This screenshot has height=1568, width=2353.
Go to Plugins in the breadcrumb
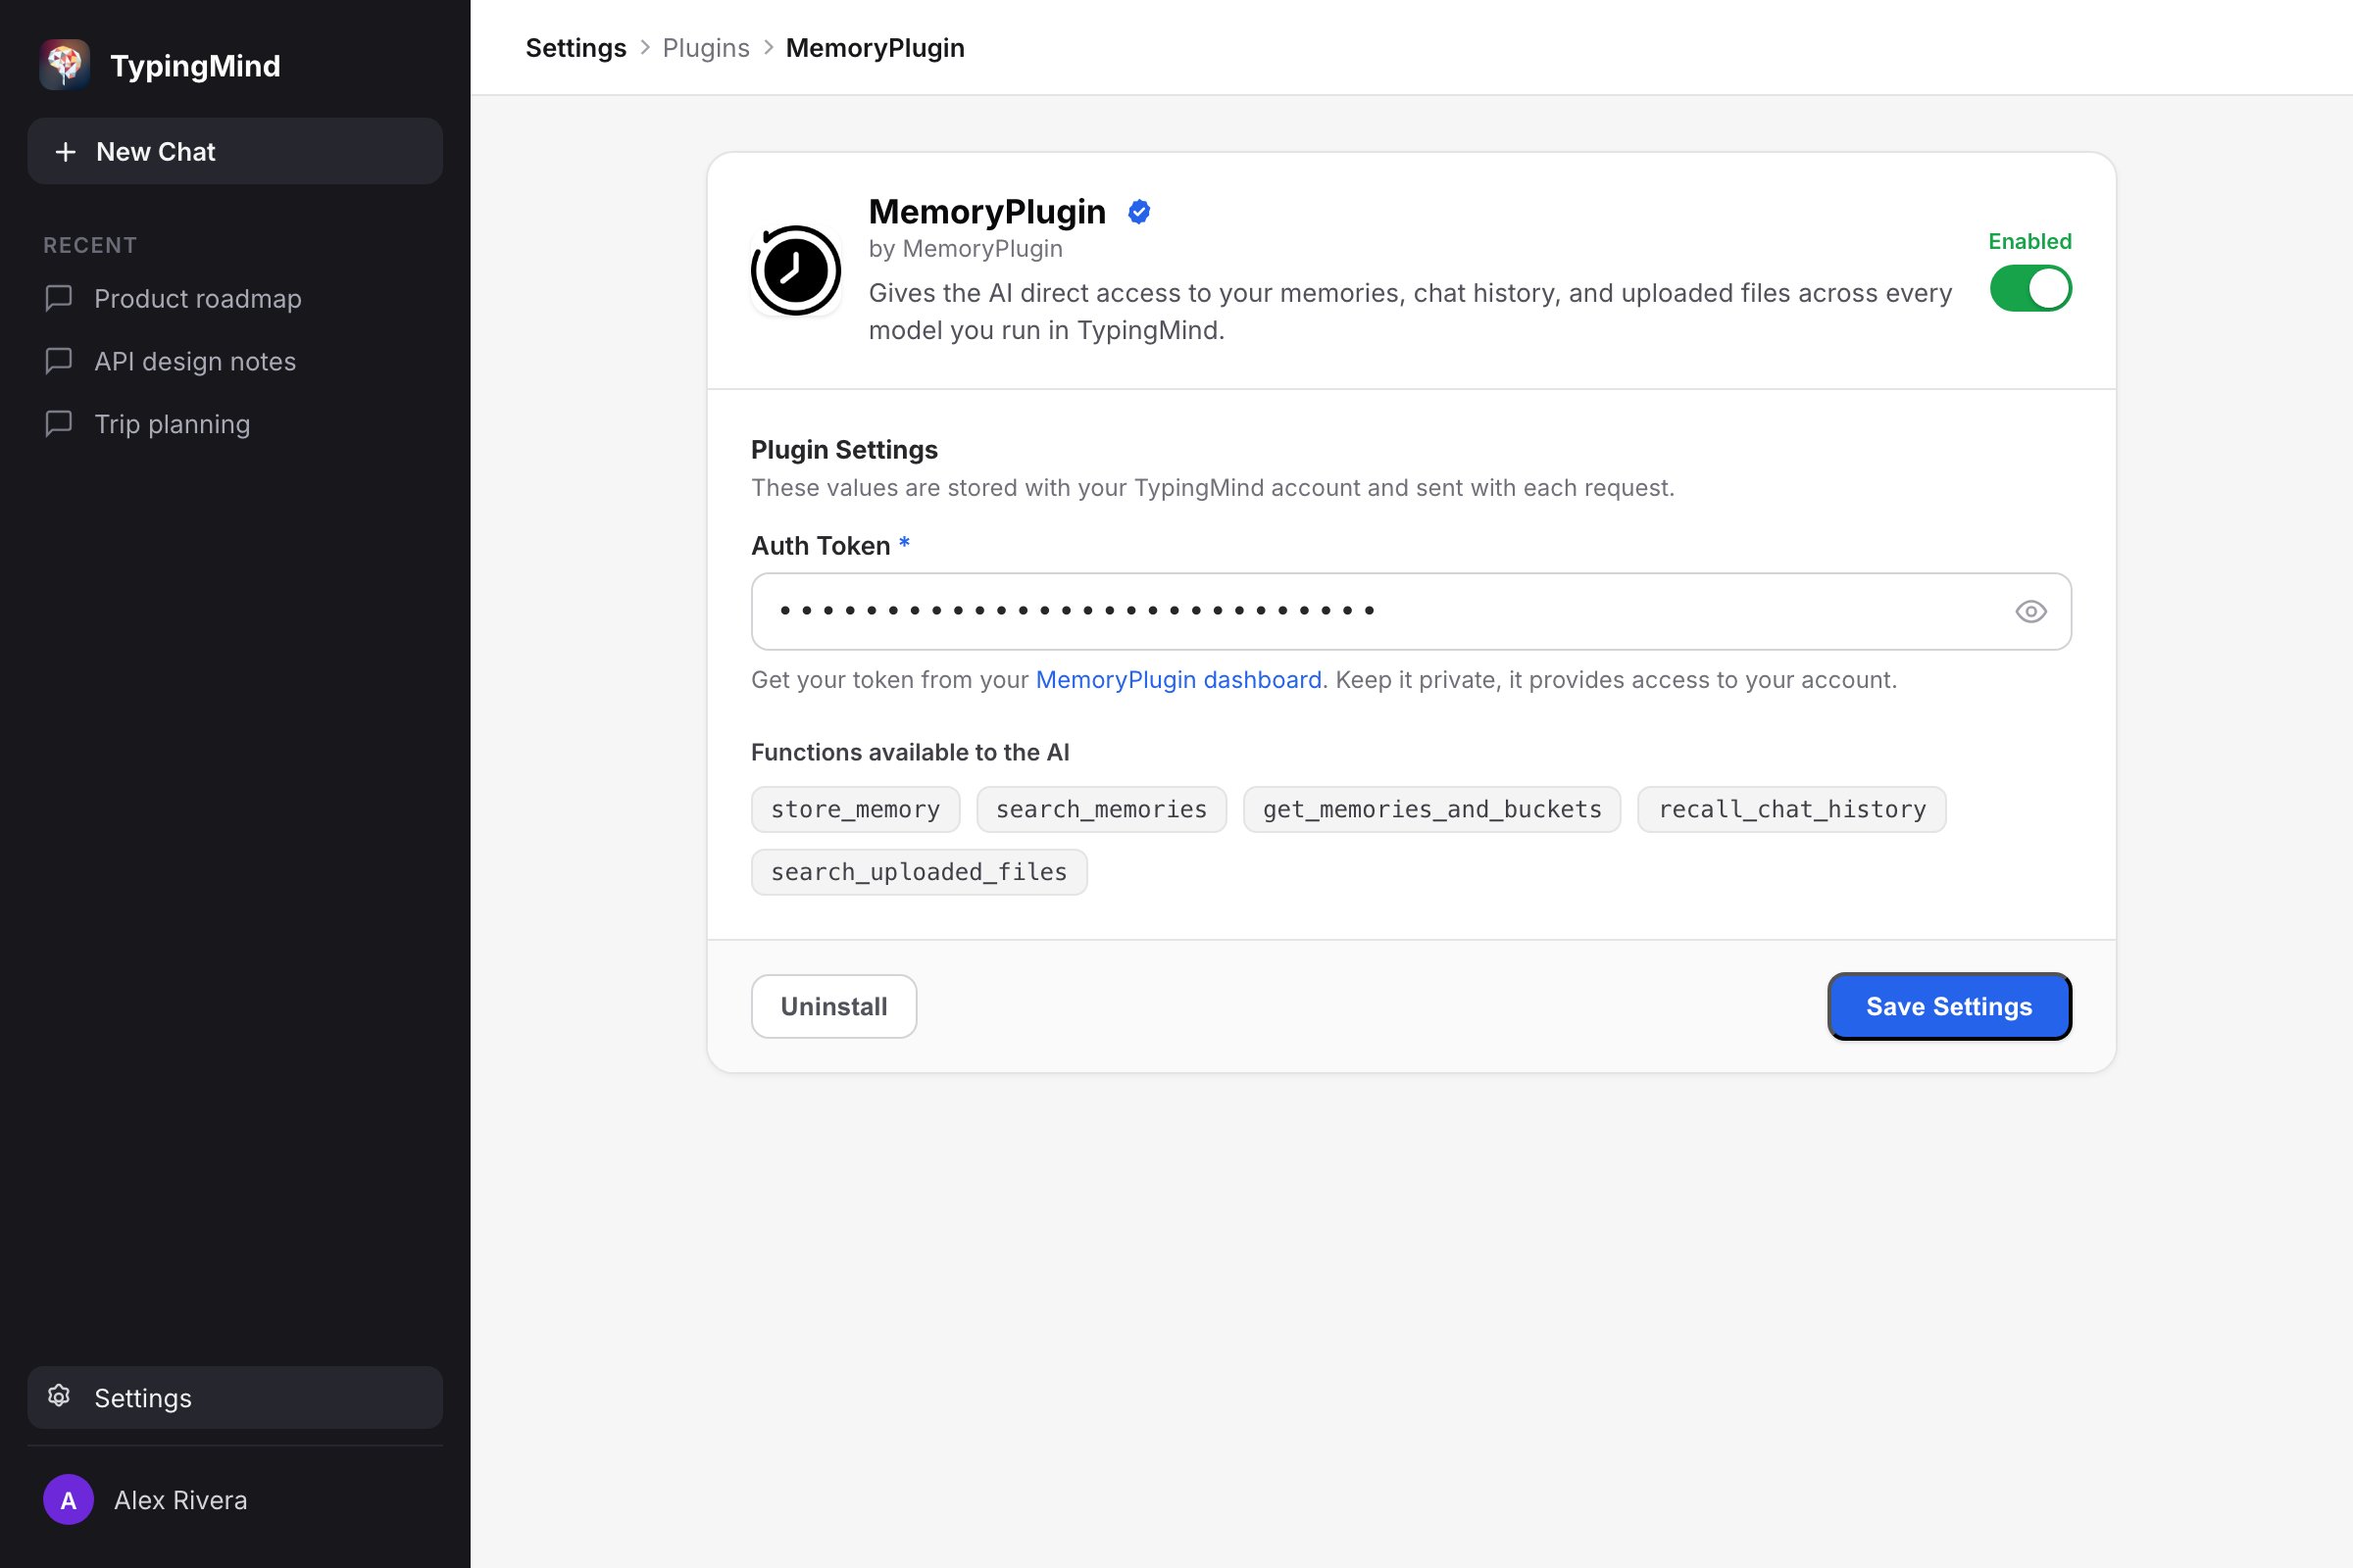[x=705, y=48]
